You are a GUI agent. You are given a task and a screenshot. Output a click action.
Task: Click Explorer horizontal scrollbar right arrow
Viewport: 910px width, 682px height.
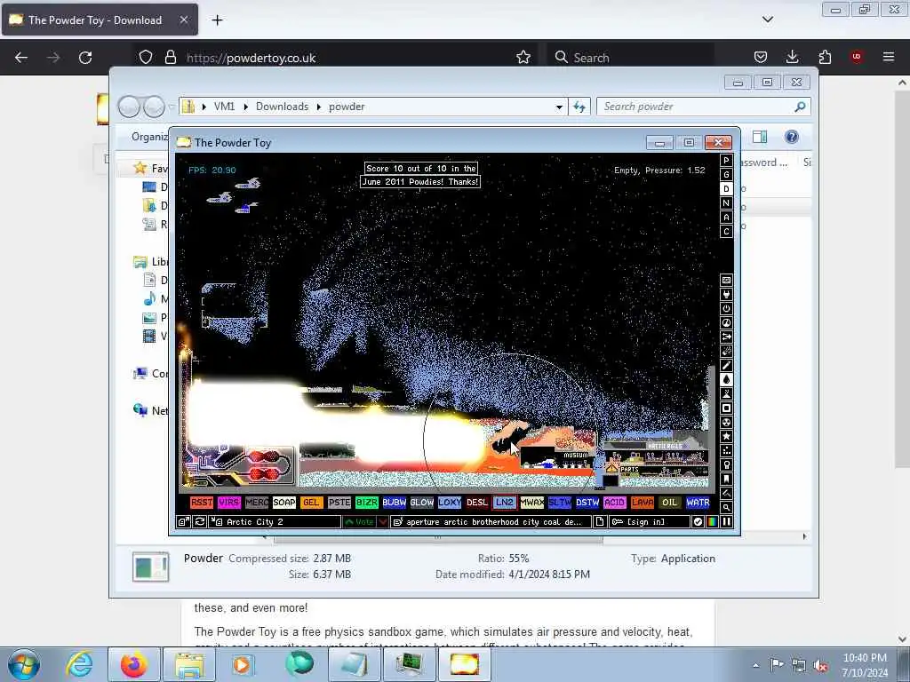tap(804, 536)
